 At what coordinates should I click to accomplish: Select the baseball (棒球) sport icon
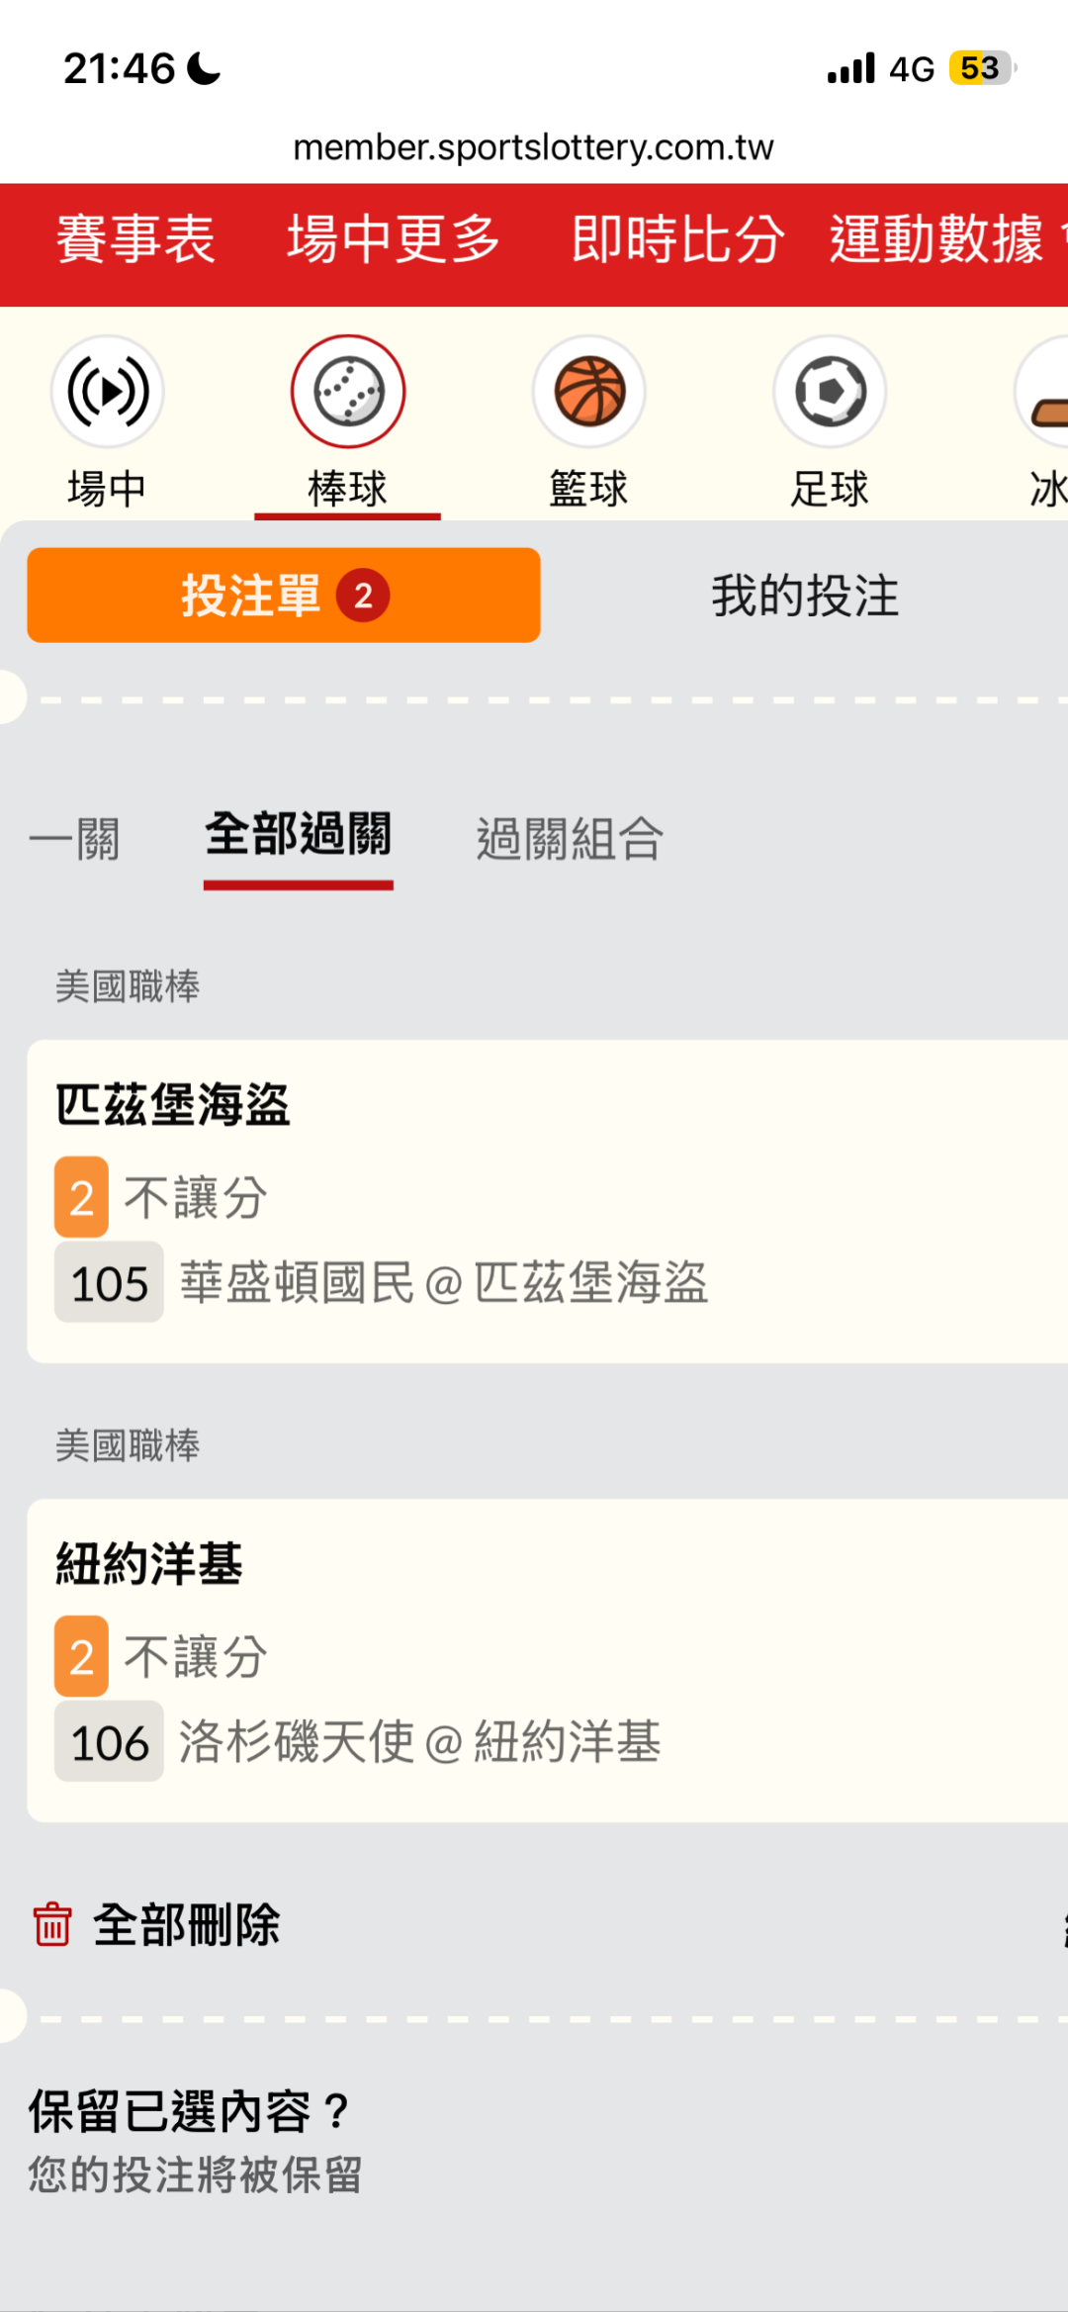pyautogui.click(x=347, y=392)
